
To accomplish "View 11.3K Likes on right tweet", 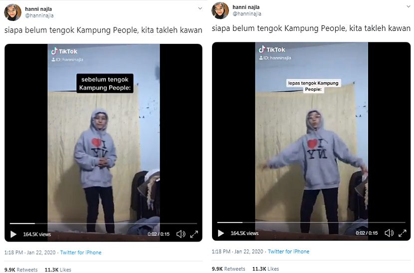I will 266,269.
